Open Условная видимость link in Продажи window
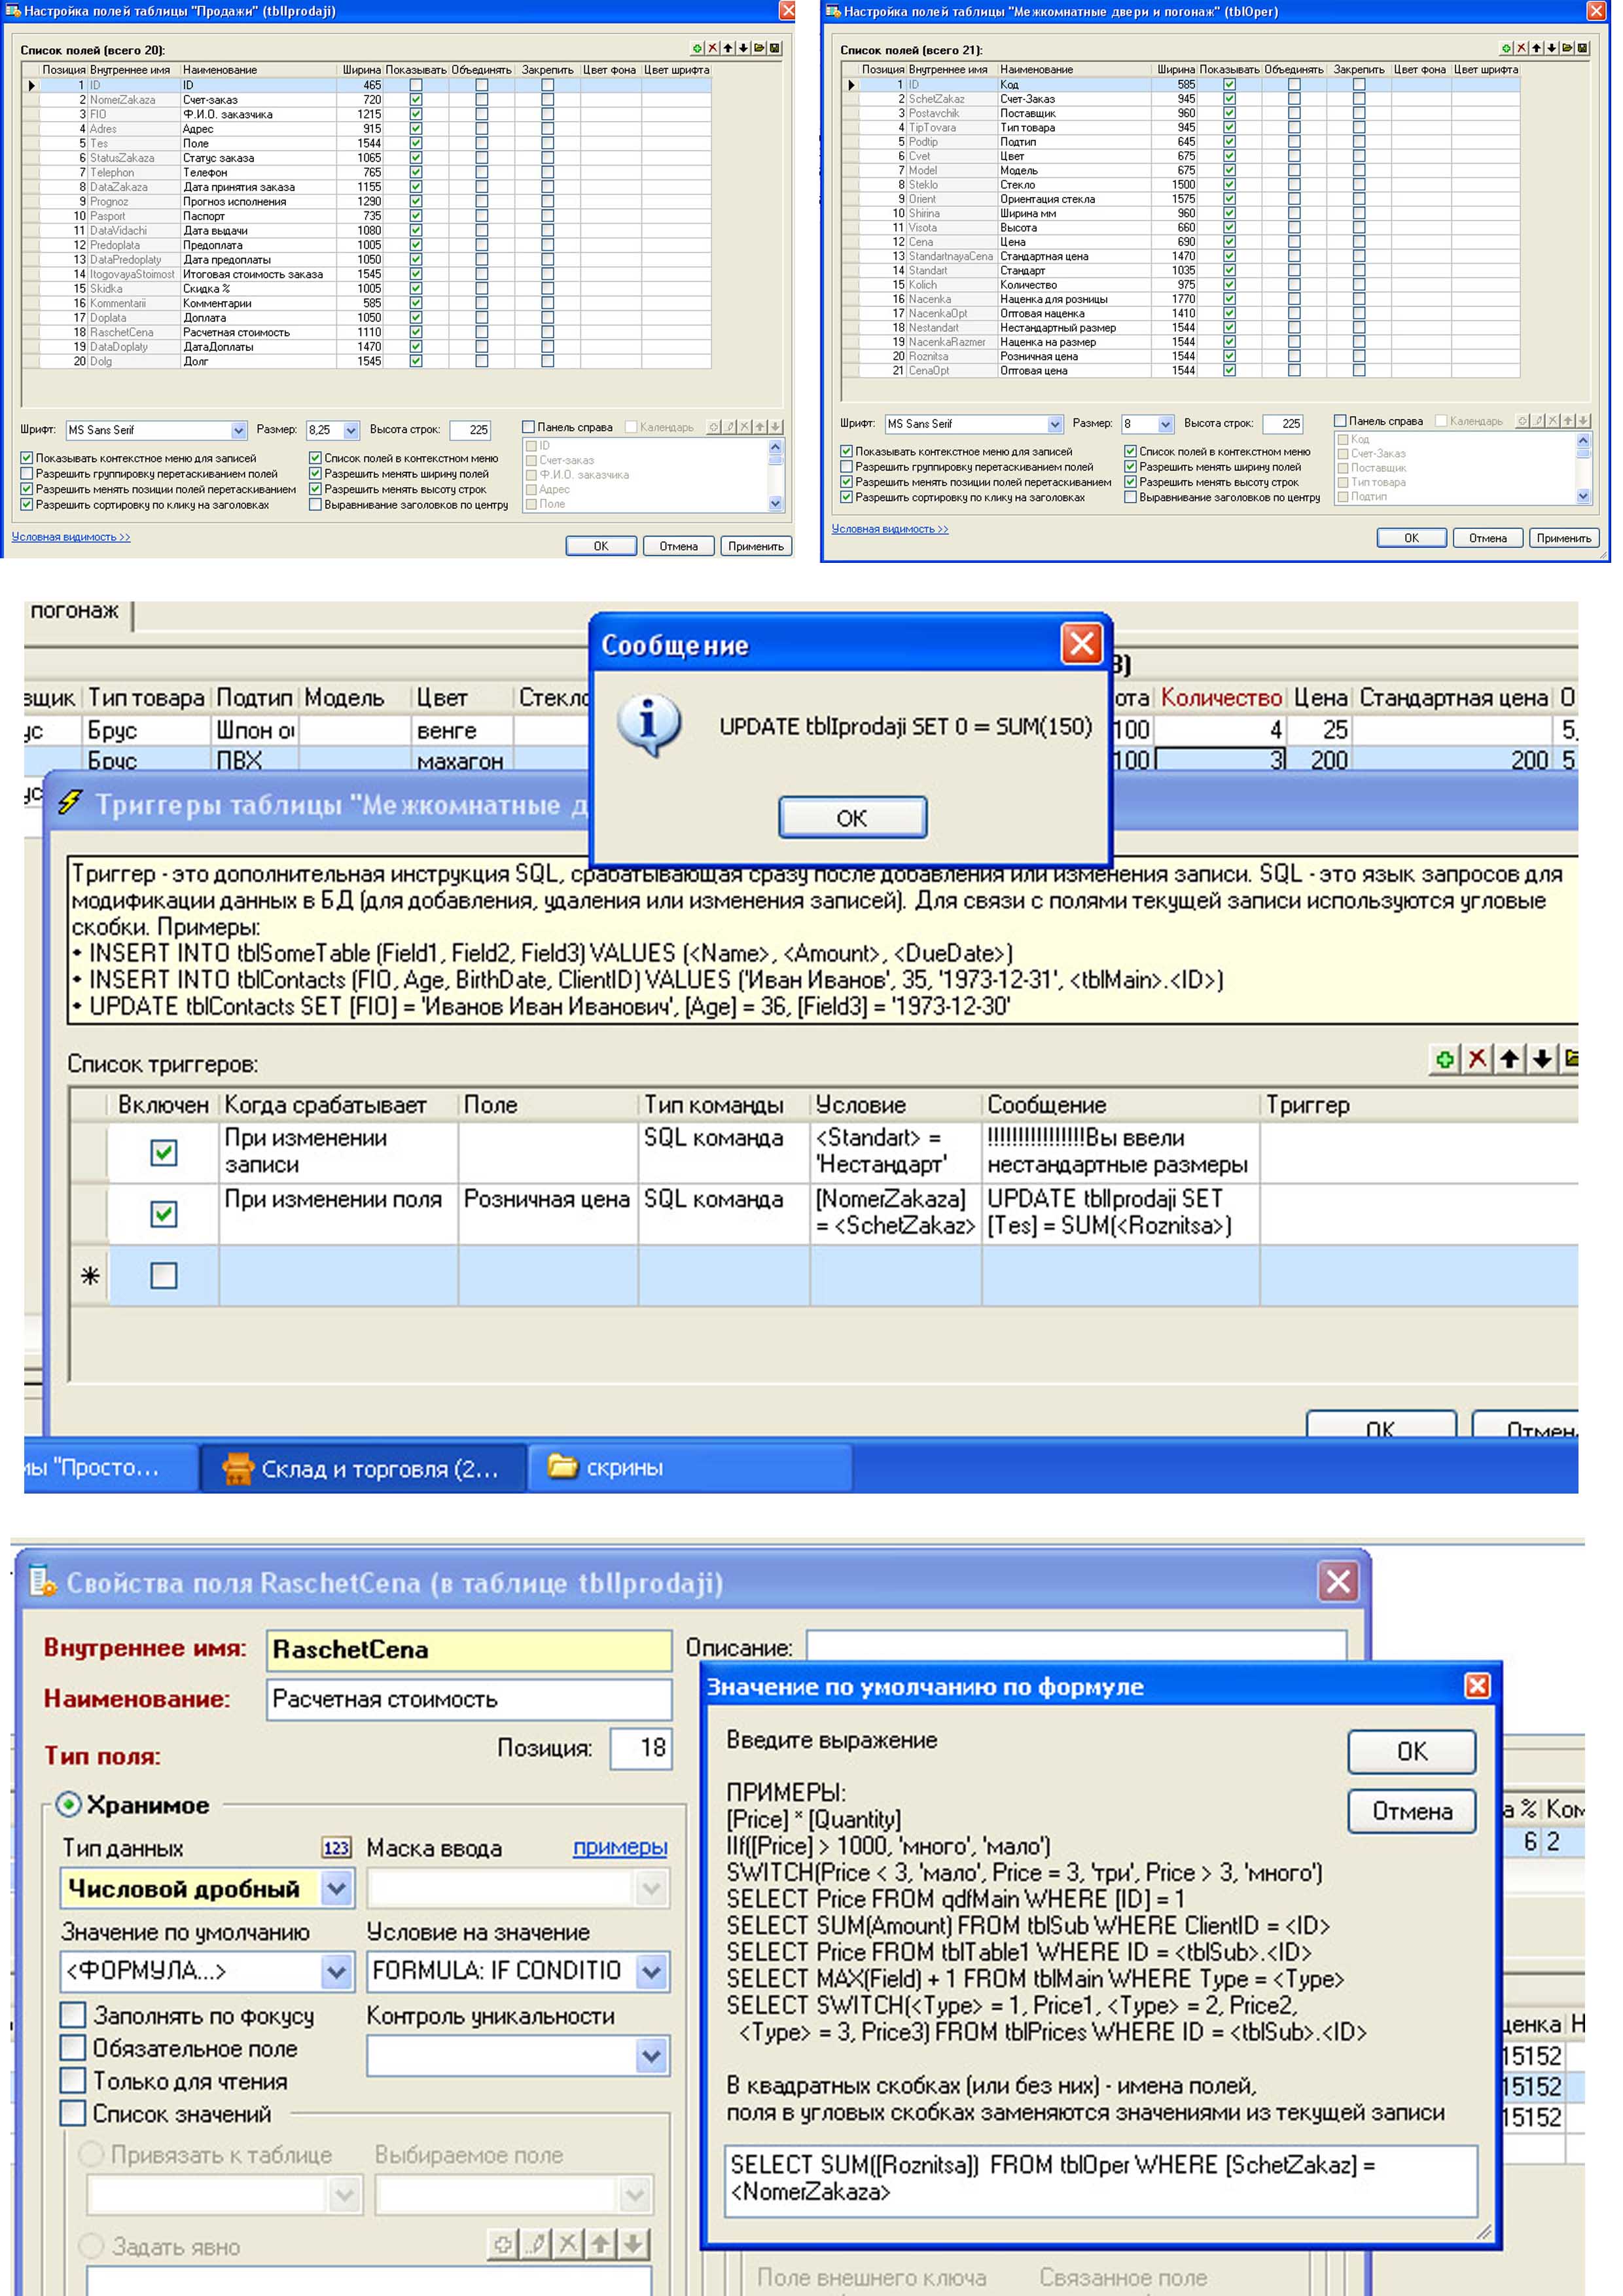This screenshot has width=1623, height=2296. [71, 537]
